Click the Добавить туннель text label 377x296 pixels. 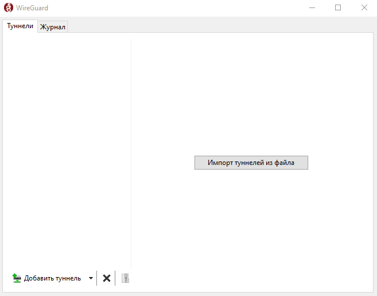pos(52,278)
